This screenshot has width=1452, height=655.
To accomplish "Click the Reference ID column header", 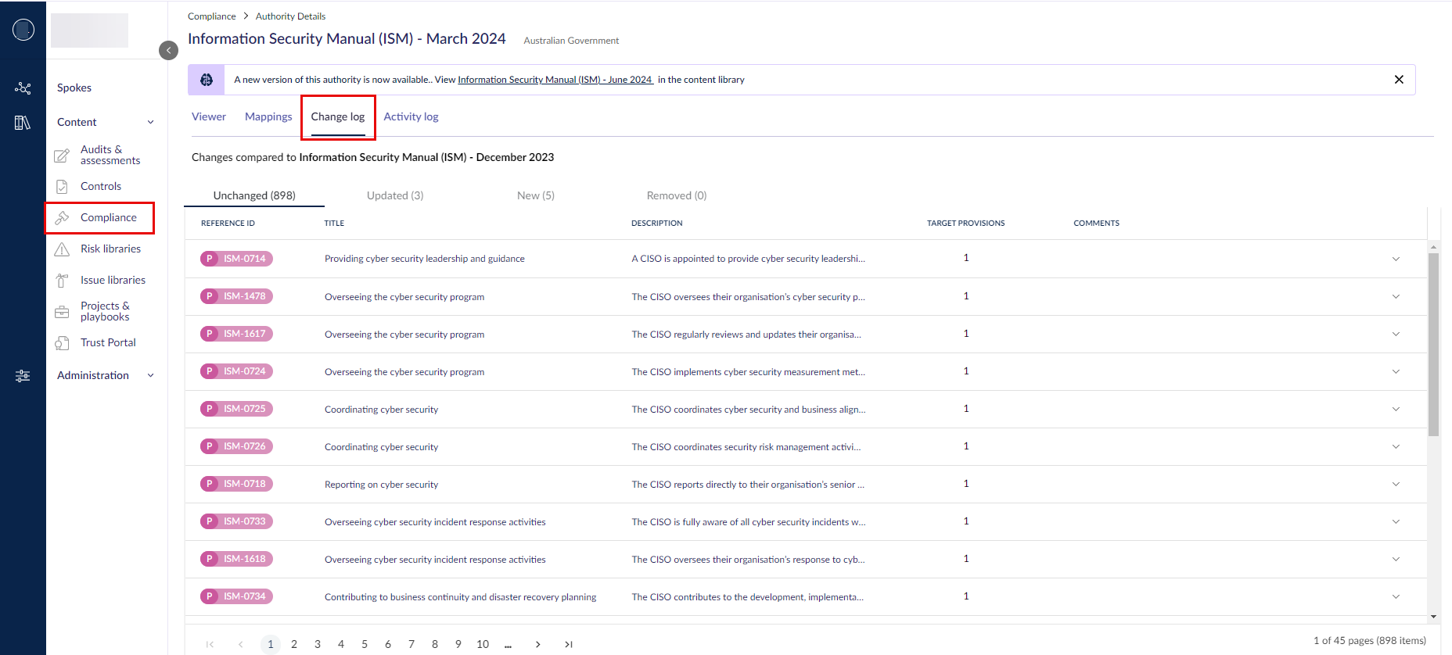I will 228,224.
